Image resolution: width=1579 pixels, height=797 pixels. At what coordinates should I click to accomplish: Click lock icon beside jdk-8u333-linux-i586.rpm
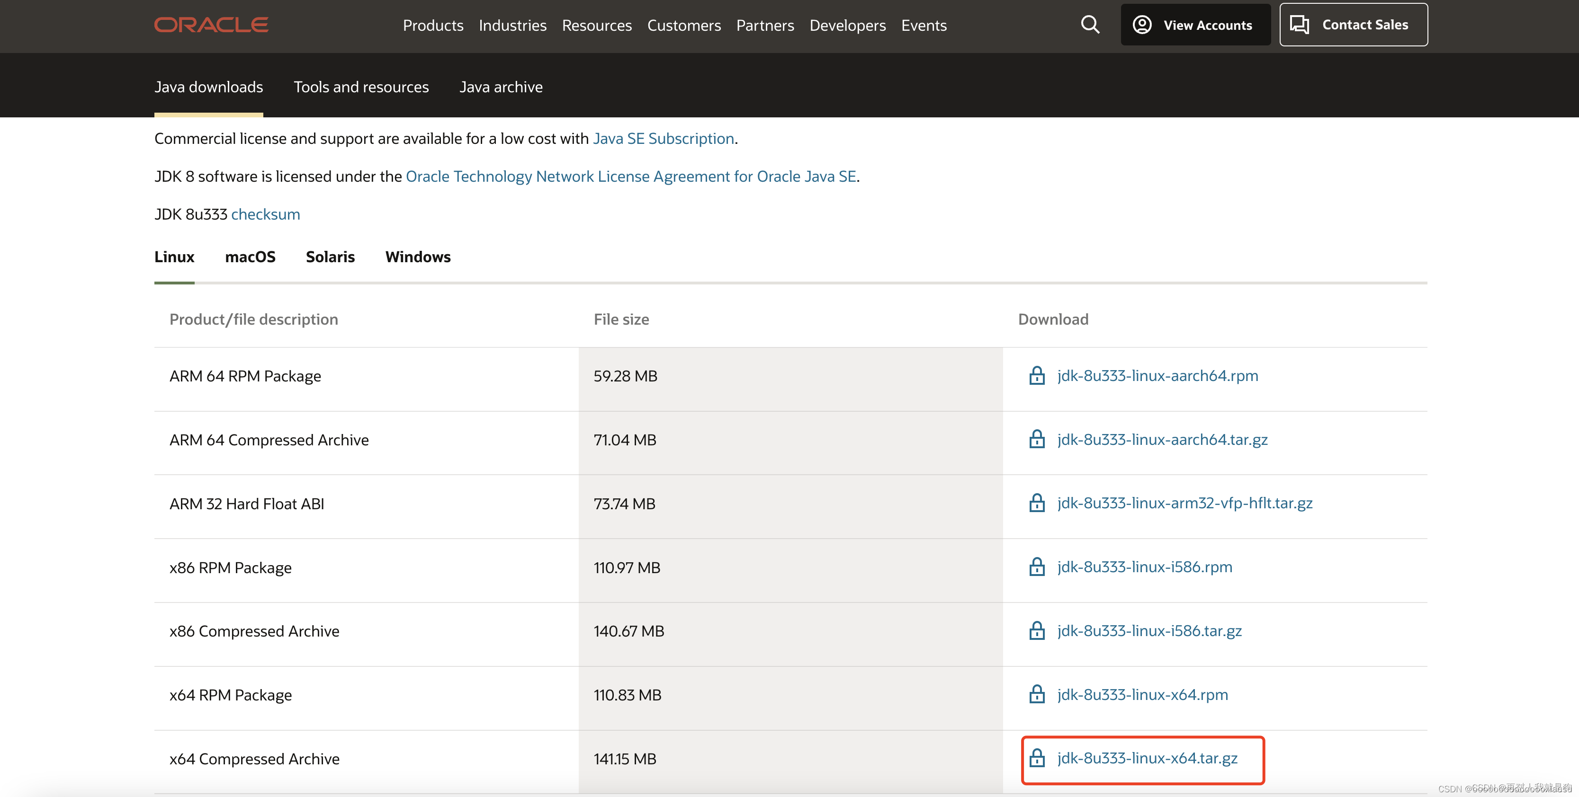(1037, 567)
